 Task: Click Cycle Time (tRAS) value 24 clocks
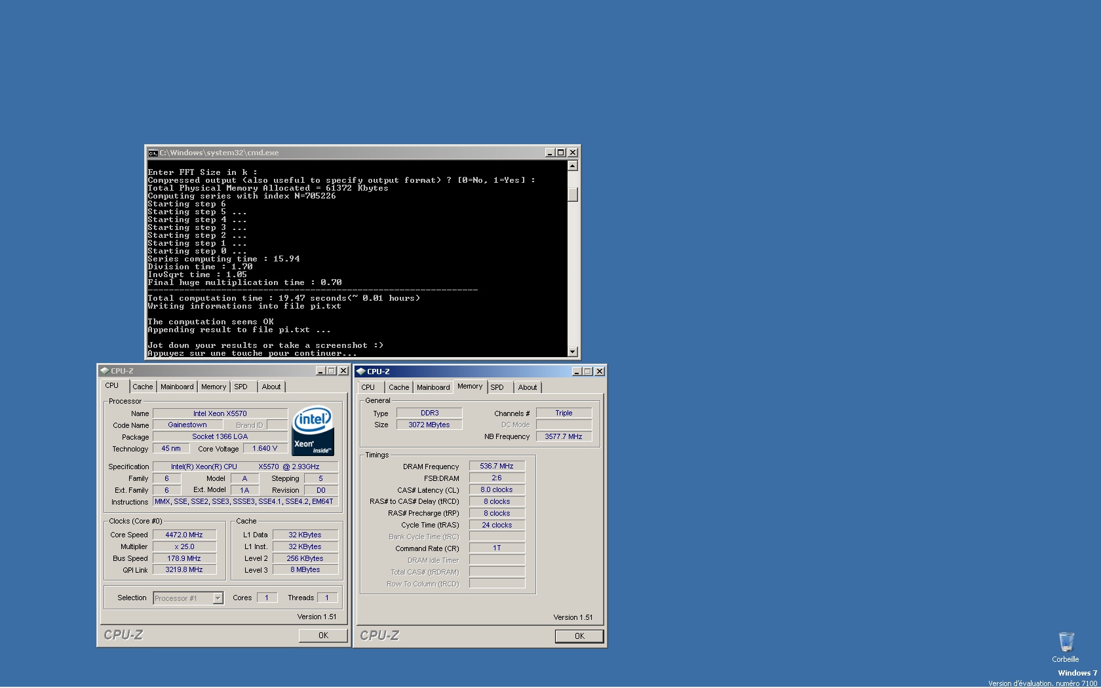pyautogui.click(x=497, y=526)
